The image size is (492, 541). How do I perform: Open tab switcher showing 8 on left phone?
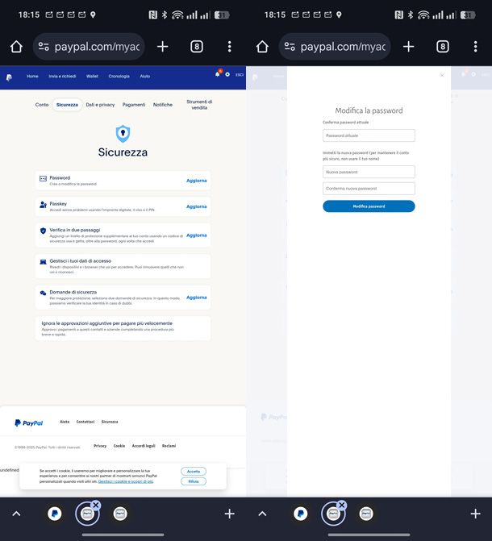tap(197, 47)
